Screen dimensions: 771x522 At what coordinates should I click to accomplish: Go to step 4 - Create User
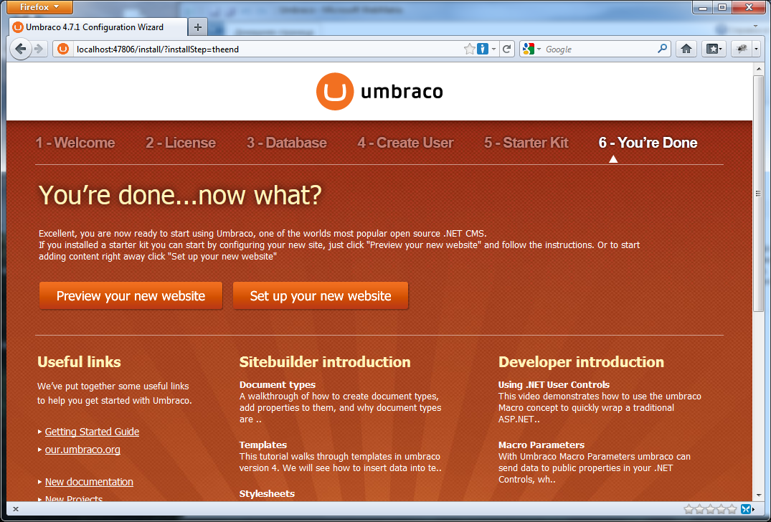click(405, 143)
